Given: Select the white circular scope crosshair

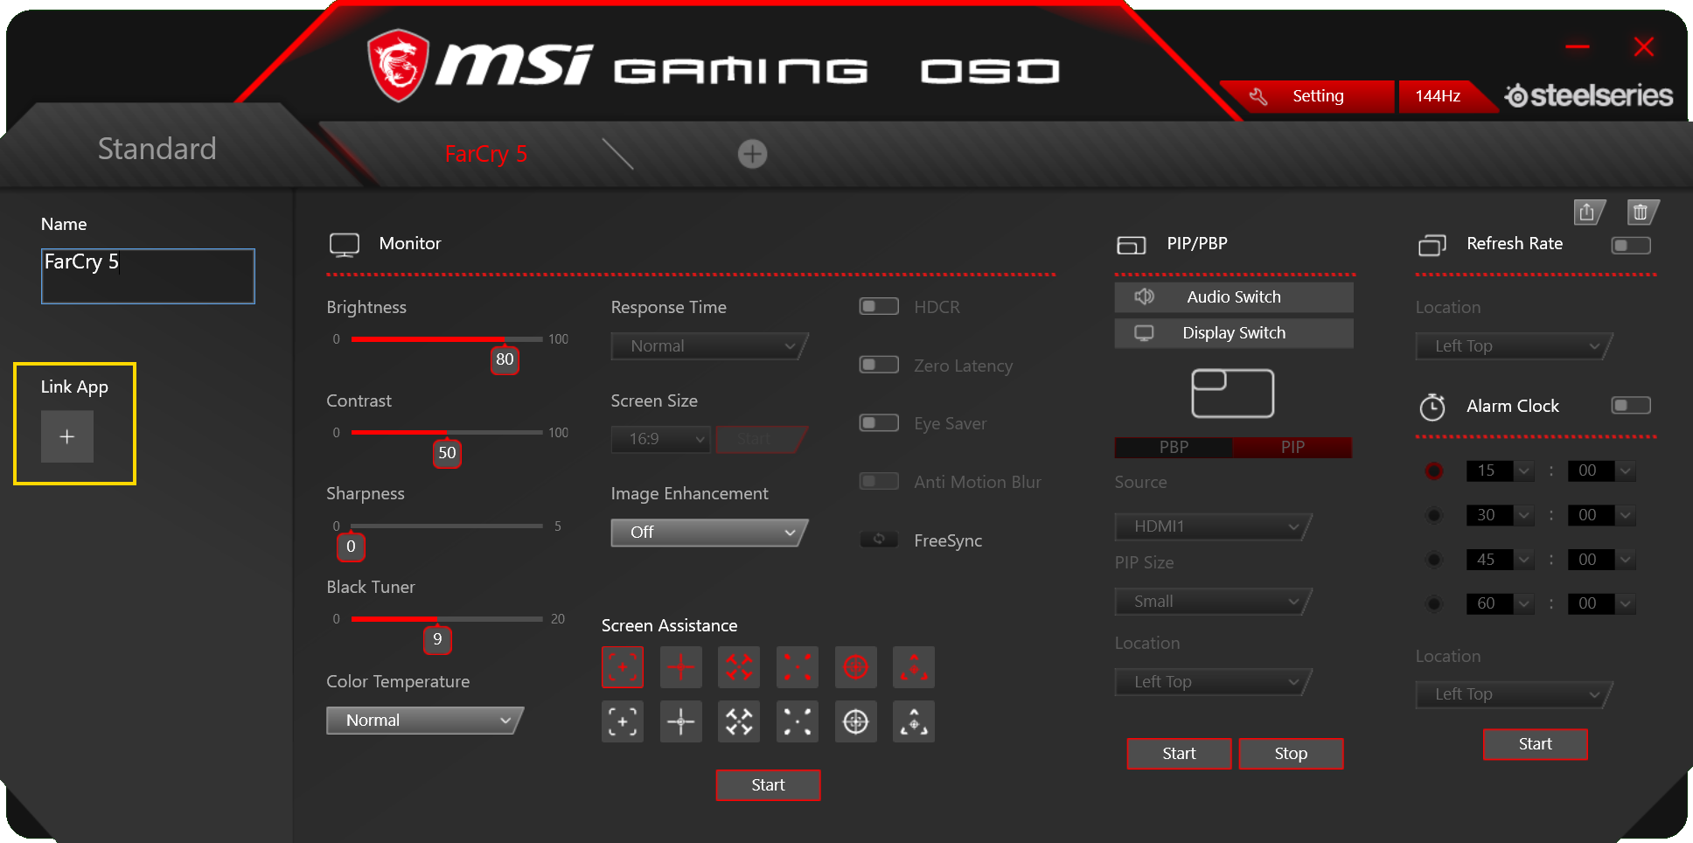Looking at the screenshot, I should click(855, 721).
